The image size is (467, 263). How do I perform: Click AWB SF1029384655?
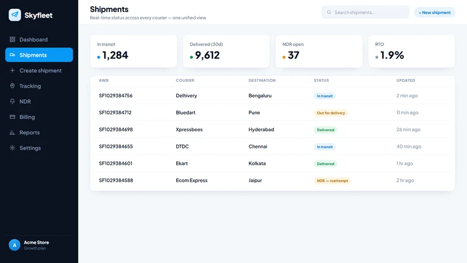pos(116,147)
